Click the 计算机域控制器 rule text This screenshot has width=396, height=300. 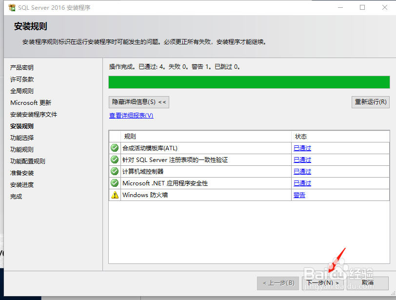click(143, 172)
